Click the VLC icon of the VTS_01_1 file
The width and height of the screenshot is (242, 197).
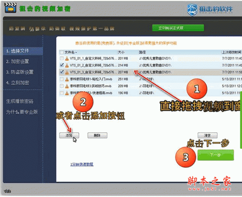[x=67, y=58]
